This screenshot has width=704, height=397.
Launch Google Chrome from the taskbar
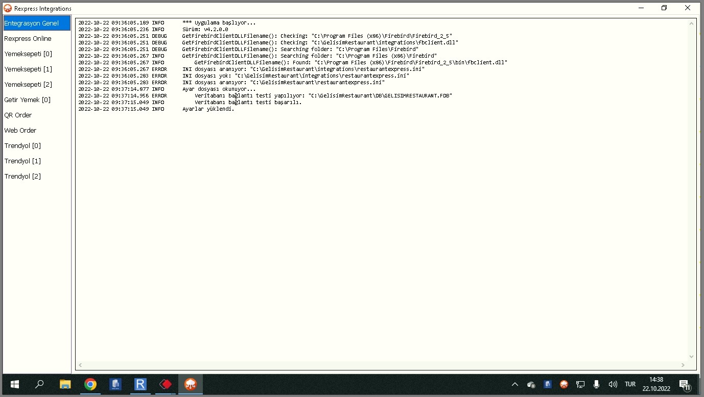tap(90, 384)
